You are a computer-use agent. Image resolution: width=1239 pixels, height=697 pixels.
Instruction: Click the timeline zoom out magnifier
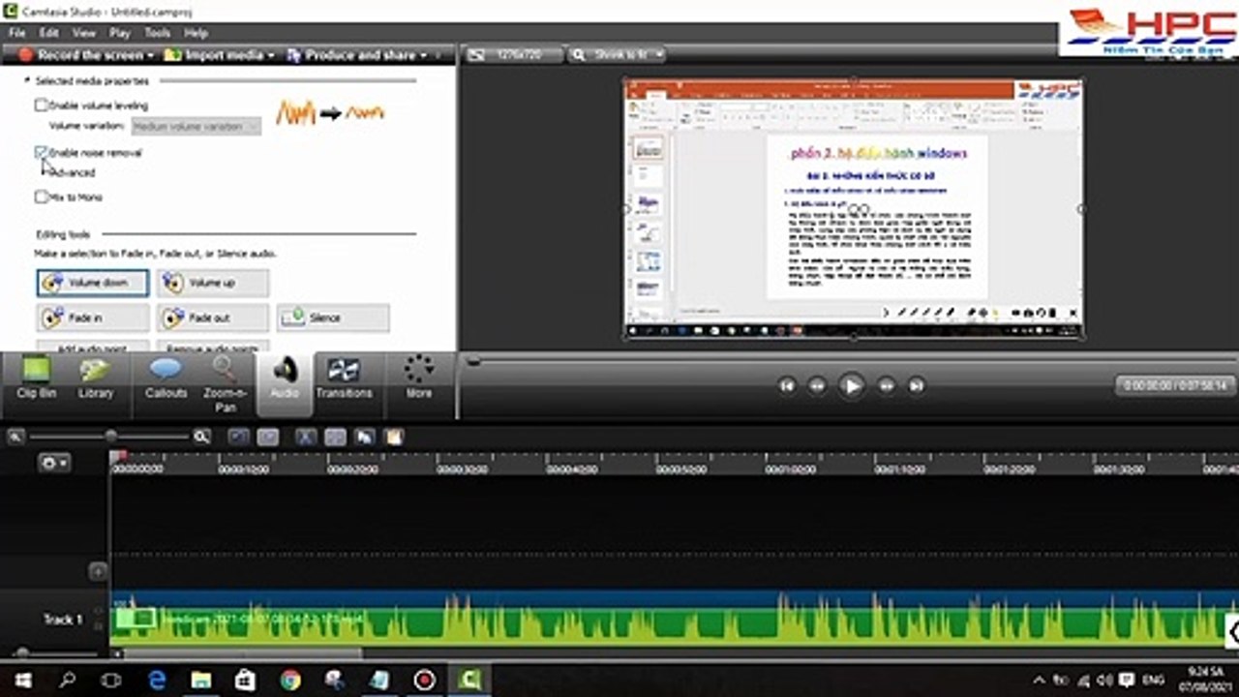pyautogui.click(x=15, y=437)
